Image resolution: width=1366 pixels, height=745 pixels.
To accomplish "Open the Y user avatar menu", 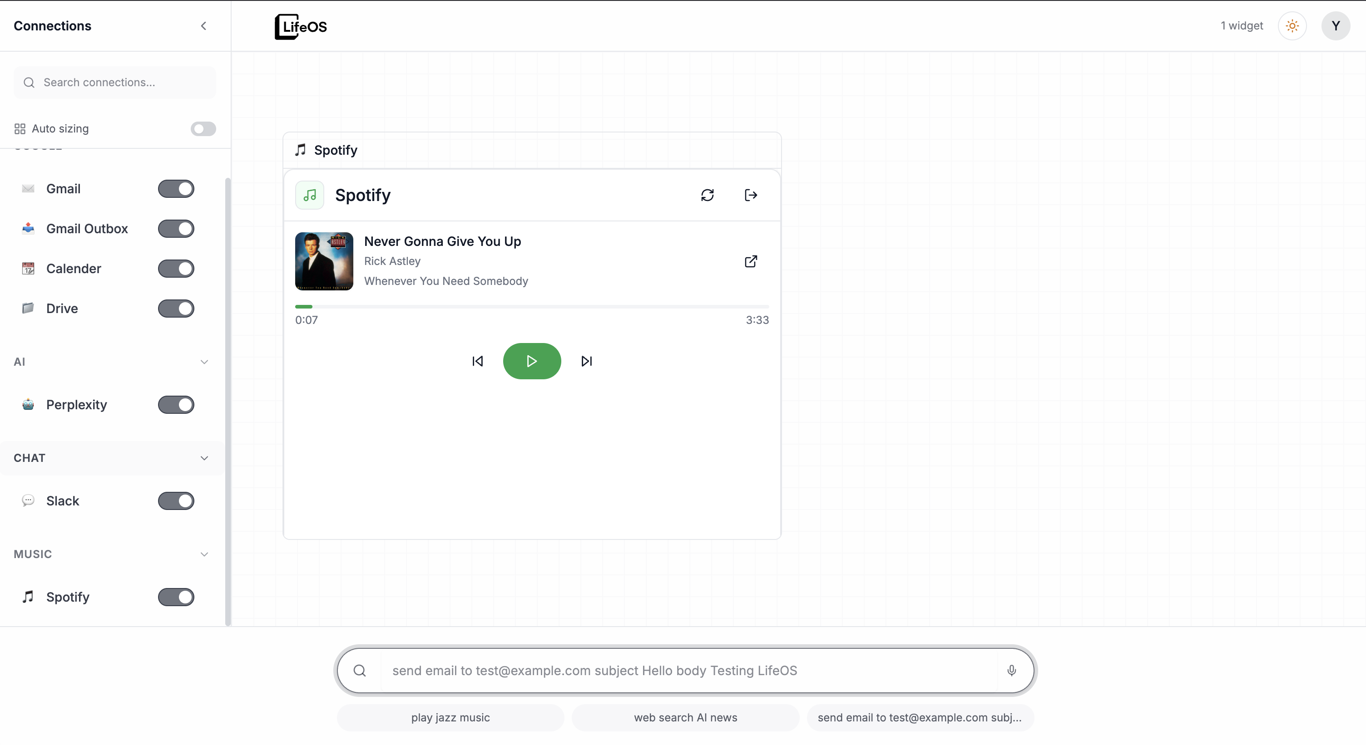I will tap(1335, 25).
